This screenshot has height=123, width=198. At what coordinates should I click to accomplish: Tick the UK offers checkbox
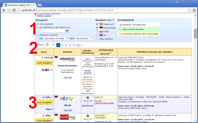coord(97,35)
